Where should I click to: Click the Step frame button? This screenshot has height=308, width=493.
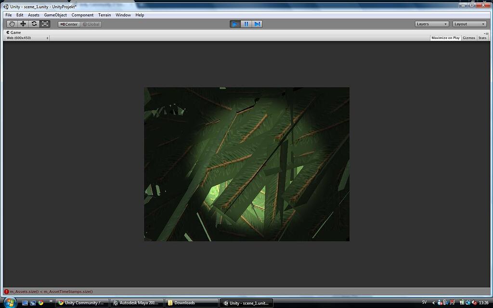tap(257, 24)
